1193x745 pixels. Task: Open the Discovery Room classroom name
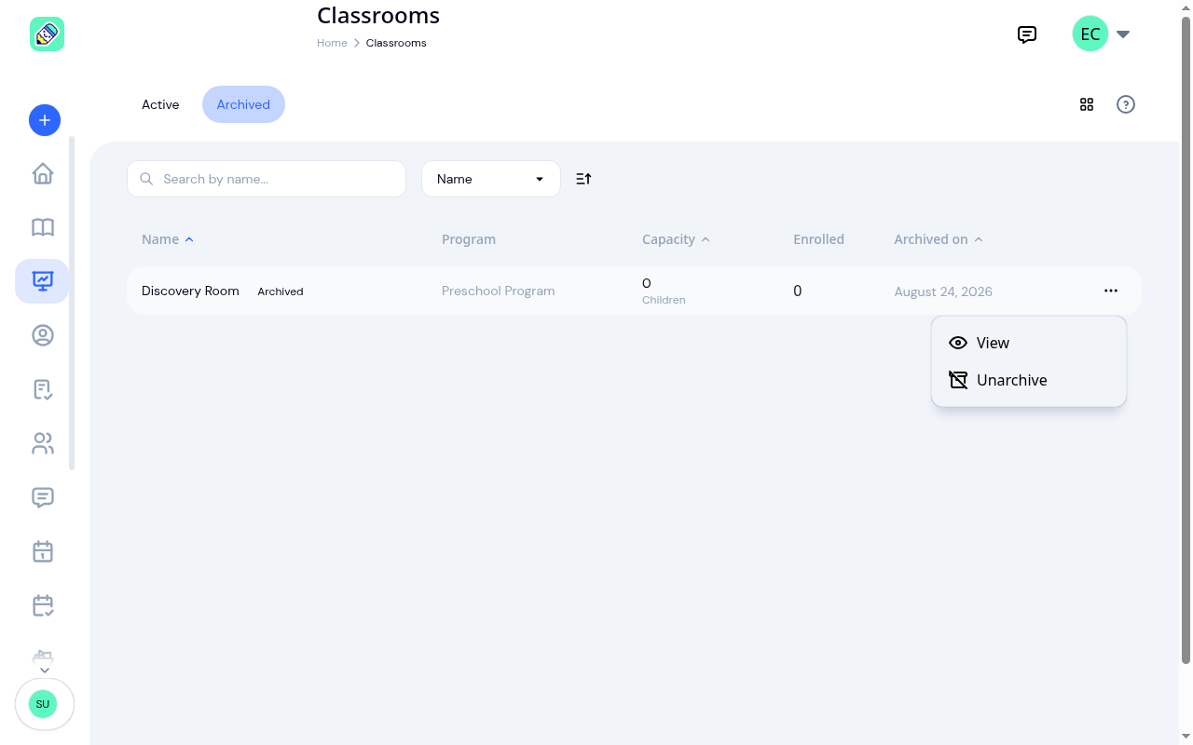[x=190, y=291]
